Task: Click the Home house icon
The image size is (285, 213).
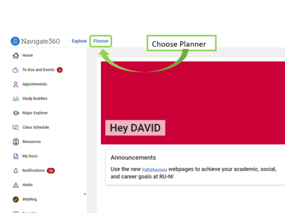Action: (x=16, y=55)
